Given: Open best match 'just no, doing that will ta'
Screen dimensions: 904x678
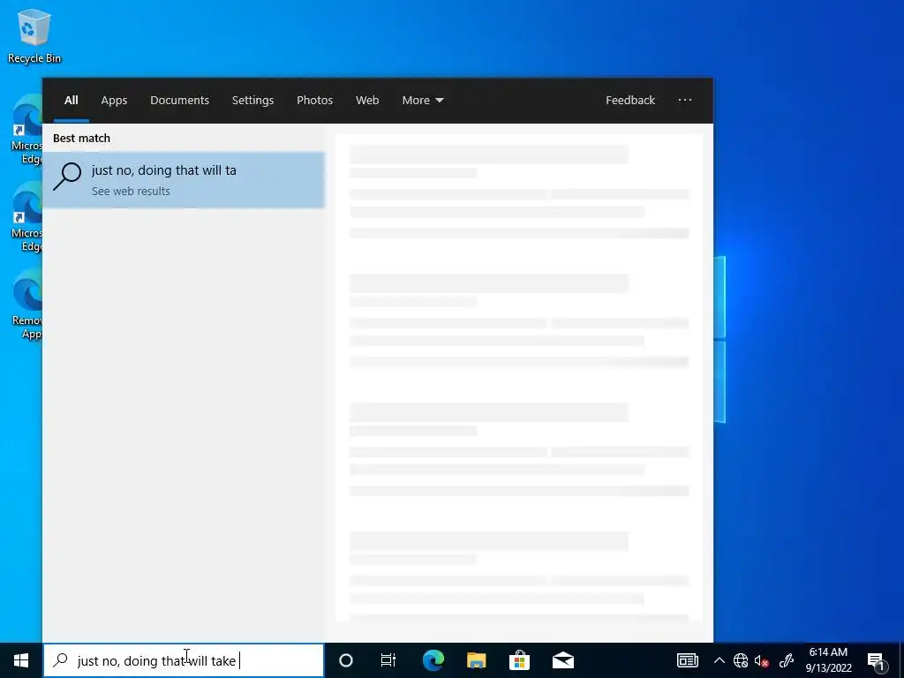Looking at the screenshot, I should (184, 180).
